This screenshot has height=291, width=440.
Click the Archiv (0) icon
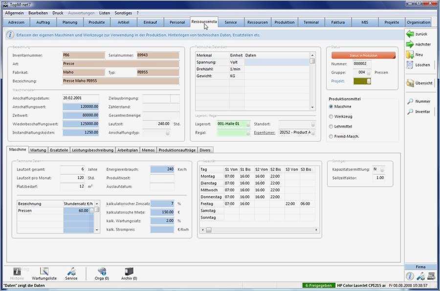(x=128, y=272)
